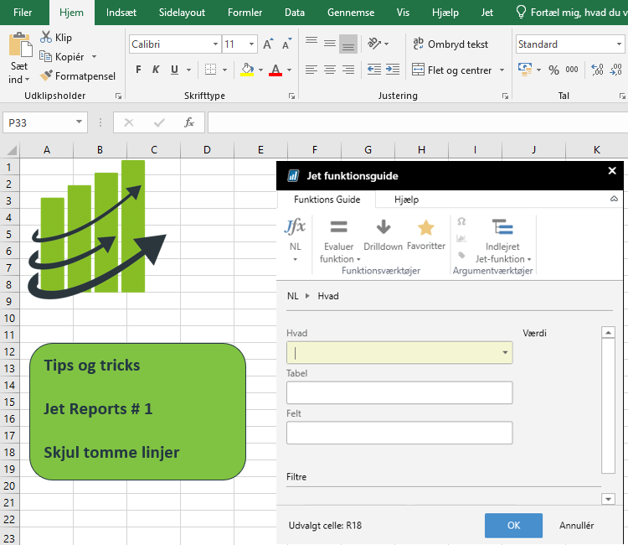
Task: Toggle underline formatting U button
Action: tap(175, 70)
